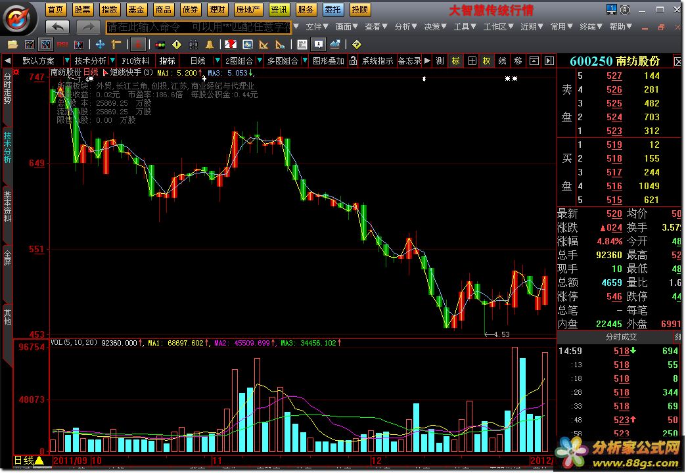Image resolution: width=686 pixels, height=473 pixels.
Task: Click the 房地产 real estate button
Action: [248, 9]
